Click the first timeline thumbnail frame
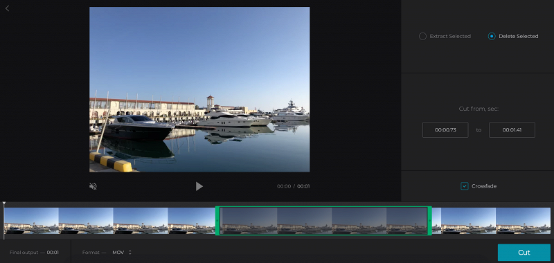Viewport: 554px width, 263px height. tap(31, 221)
